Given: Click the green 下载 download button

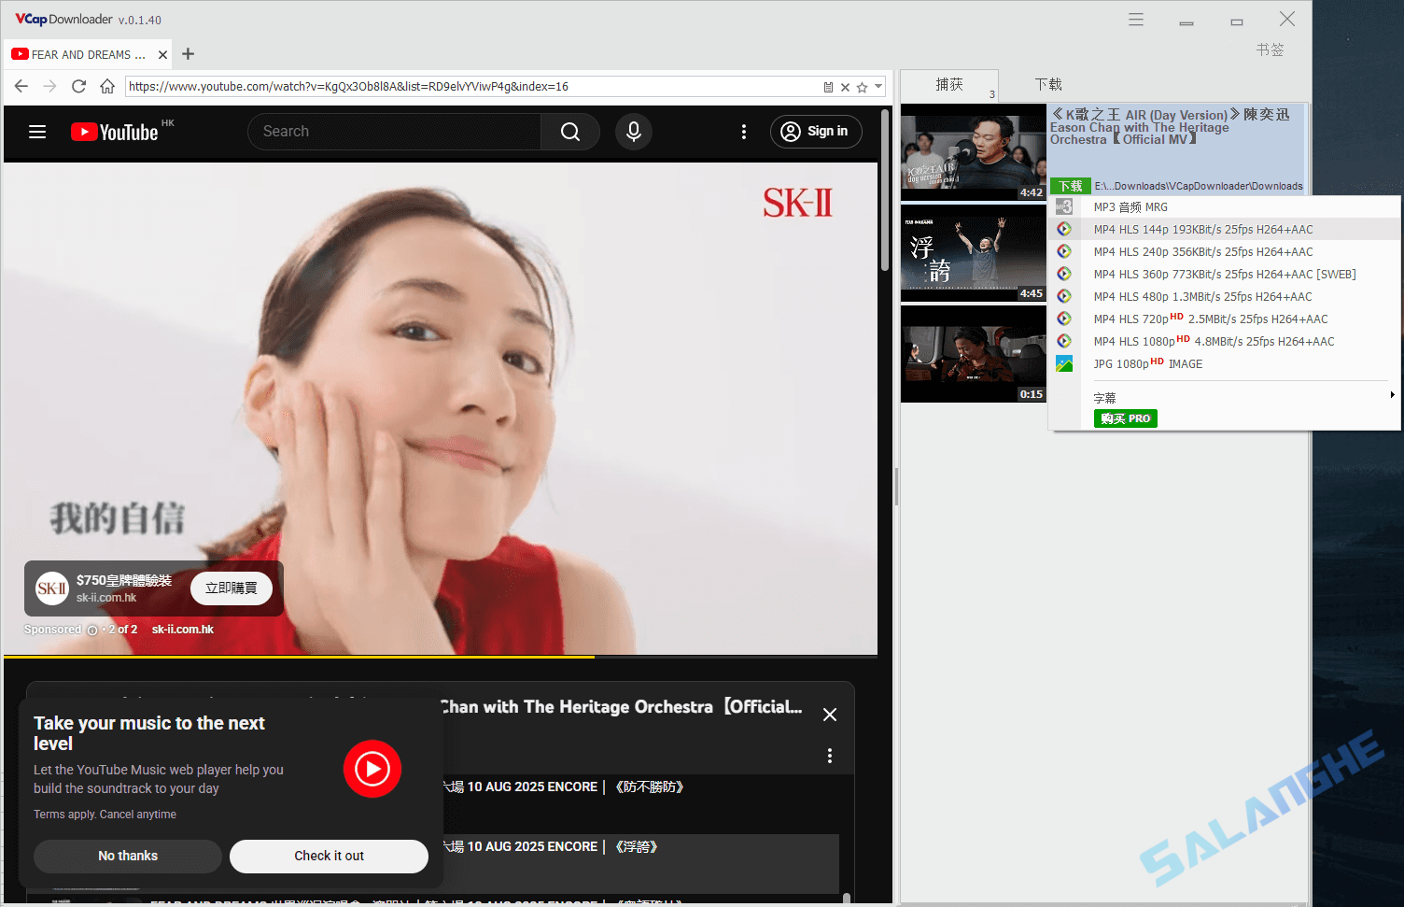Looking at the screenshot, I should point(1070,186).
